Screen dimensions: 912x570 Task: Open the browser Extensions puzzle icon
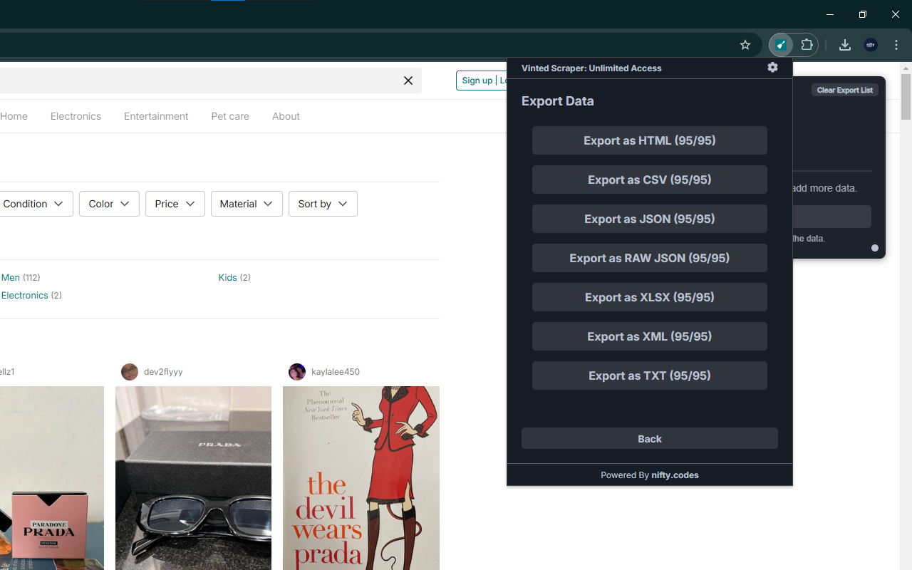click(807, 45)
